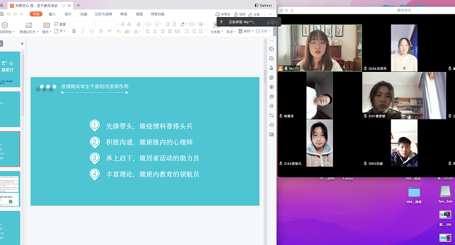
Task: Click the new slide icon
Action: [x=28, y=25]
